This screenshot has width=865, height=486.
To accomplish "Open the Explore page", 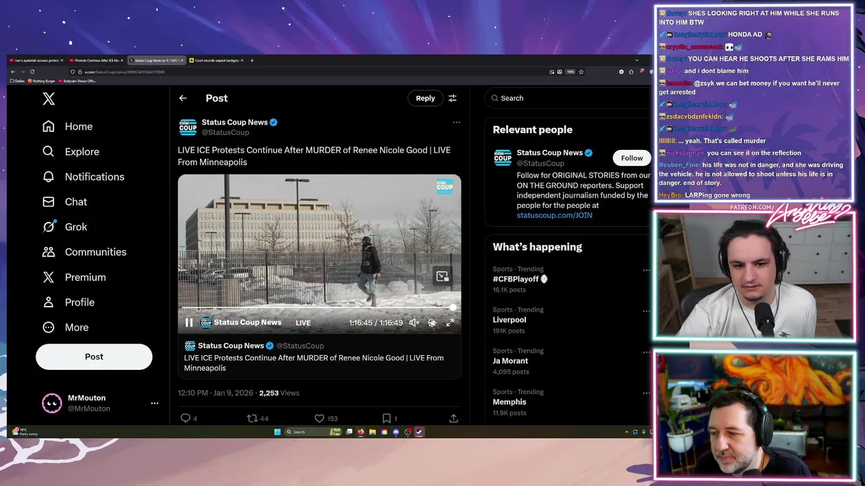I will click(70, 152).
